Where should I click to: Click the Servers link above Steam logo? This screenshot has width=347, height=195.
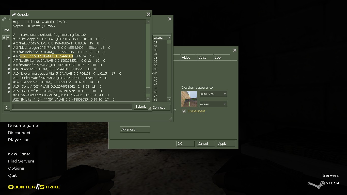point(330,175)
